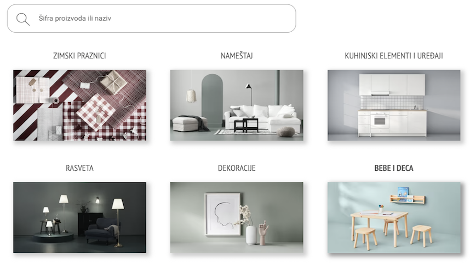Open the KUHINJSKI ELEMENTI I UREĐAJI title
470x273 pixels.
point(393,56)
